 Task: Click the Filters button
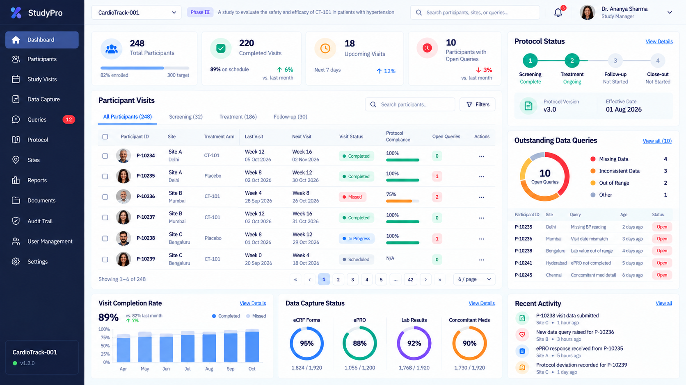pos(478,104)
